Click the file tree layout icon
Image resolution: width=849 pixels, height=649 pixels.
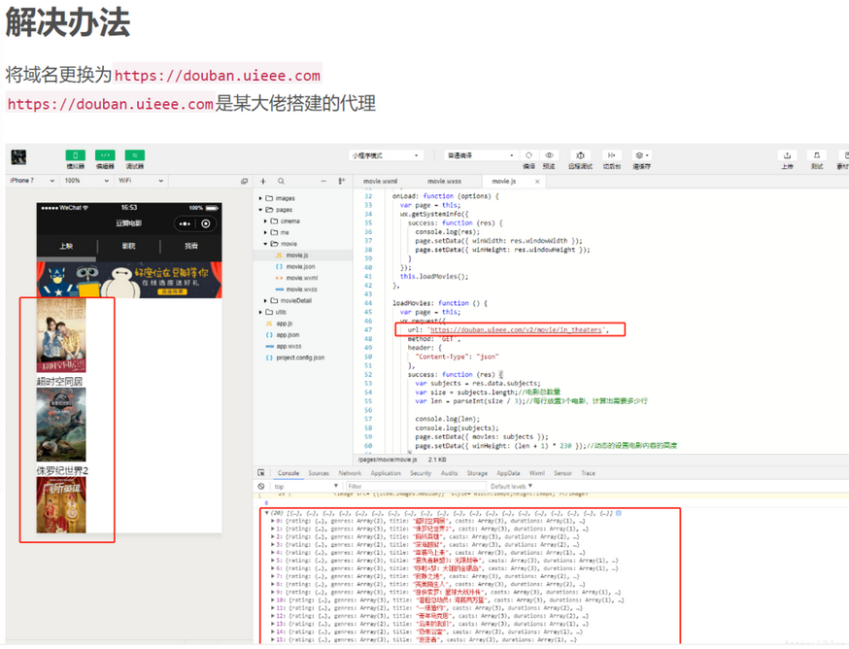coord(342,181)
